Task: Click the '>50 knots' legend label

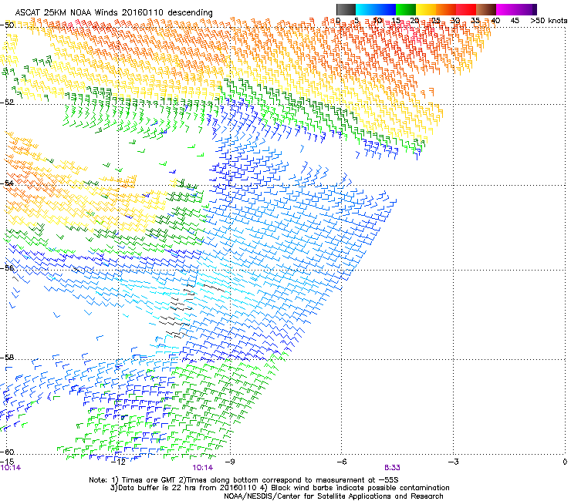Action: pyautogui.click(x=549, y=21)
